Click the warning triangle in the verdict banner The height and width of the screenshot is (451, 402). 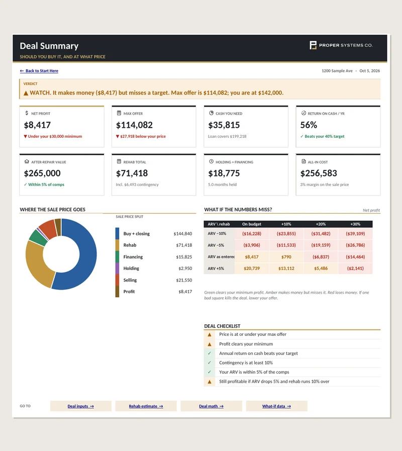26,93
